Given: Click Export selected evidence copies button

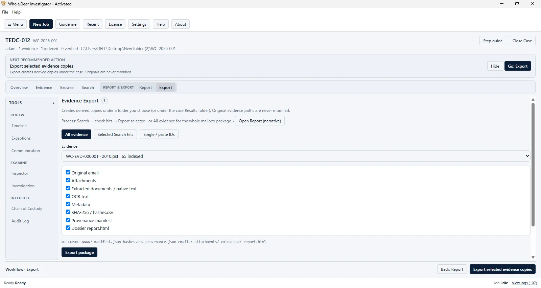Looking at the screenshot, I should click(502, 269).
